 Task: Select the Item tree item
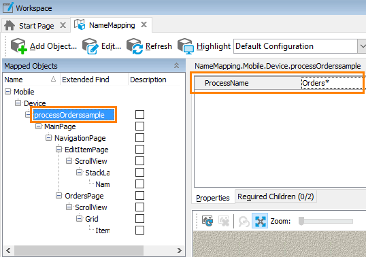pos(102,230)
